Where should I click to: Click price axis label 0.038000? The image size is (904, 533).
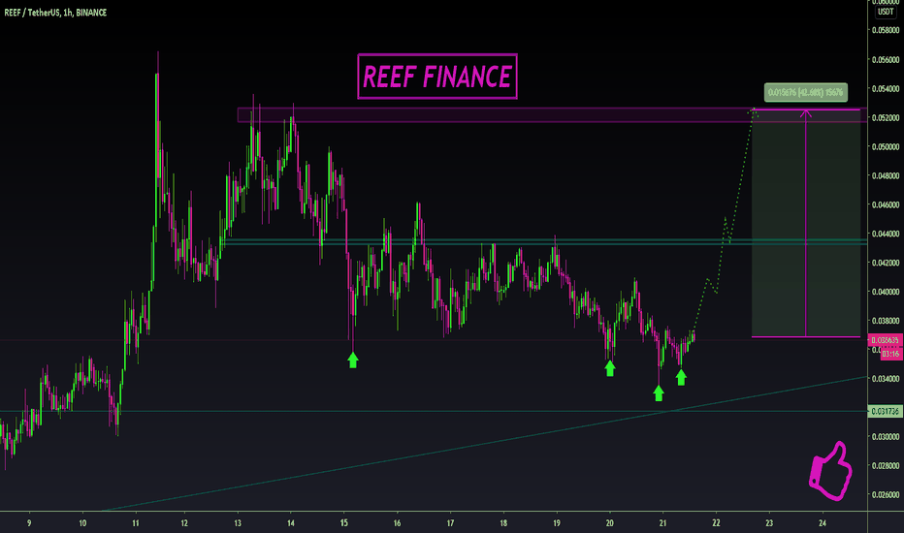click(886, 321)
